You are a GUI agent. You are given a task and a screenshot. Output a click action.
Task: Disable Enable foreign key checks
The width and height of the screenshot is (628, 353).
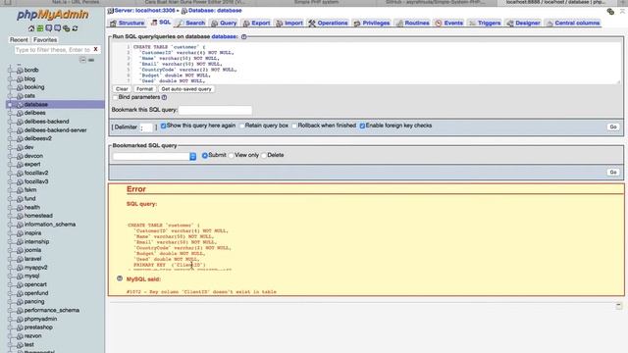pos(362,126)
